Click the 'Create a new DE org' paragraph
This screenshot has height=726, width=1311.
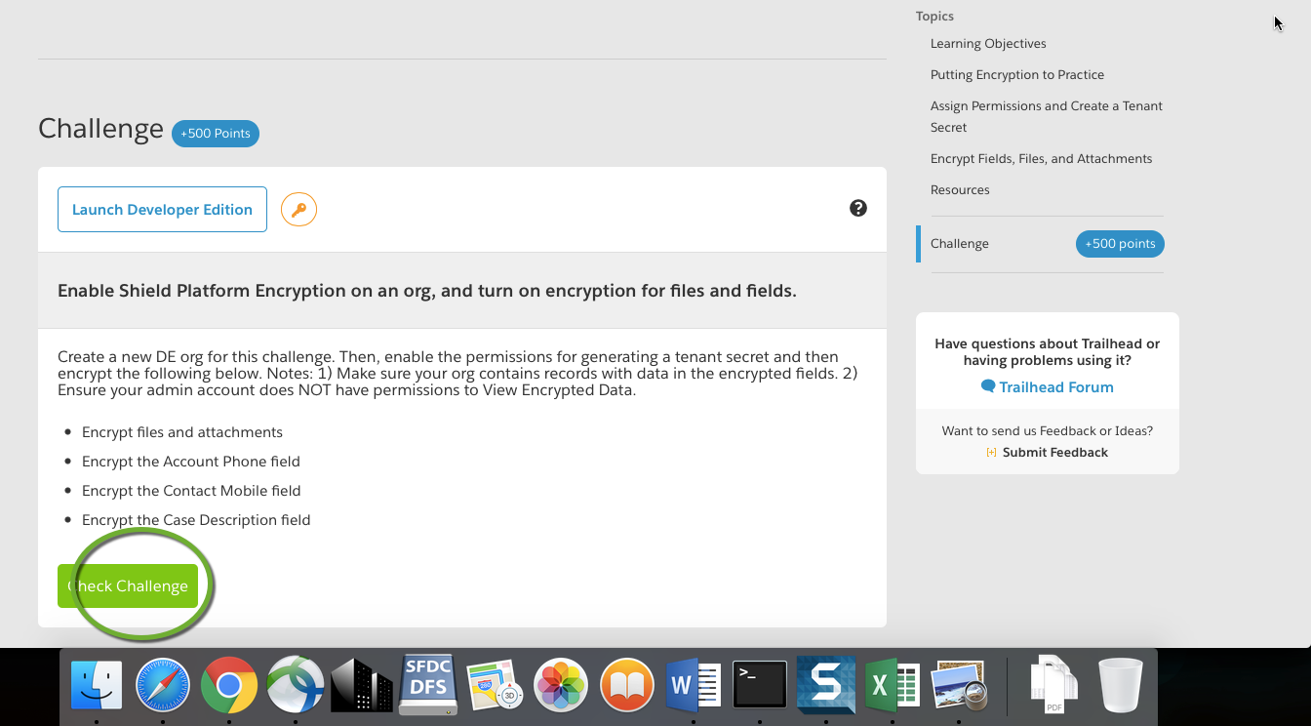pos(457,374)
